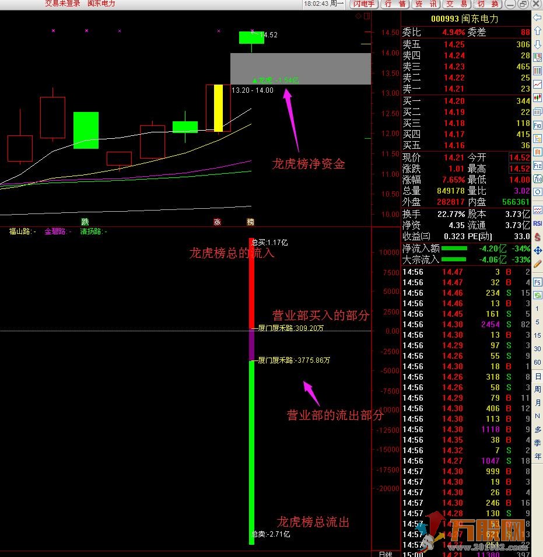Click the green refresh sidebar icon

coord(537,295)
